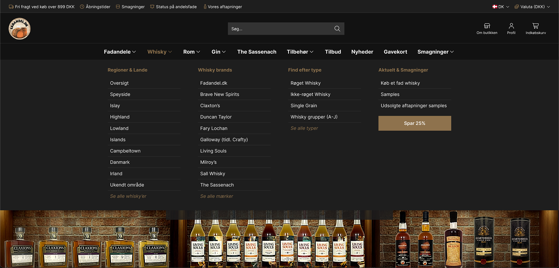Open the Valuta (DKK) currency dropdown
The height and width of the screenshot is (268, 559).
point(532,7)
